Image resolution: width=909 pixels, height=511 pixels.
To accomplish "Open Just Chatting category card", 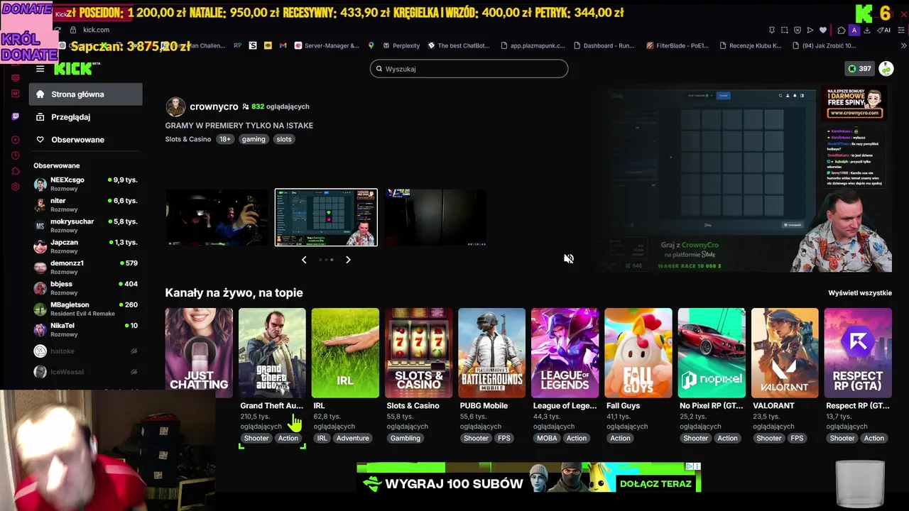I will pyautogui.click(x=199, y=353).
